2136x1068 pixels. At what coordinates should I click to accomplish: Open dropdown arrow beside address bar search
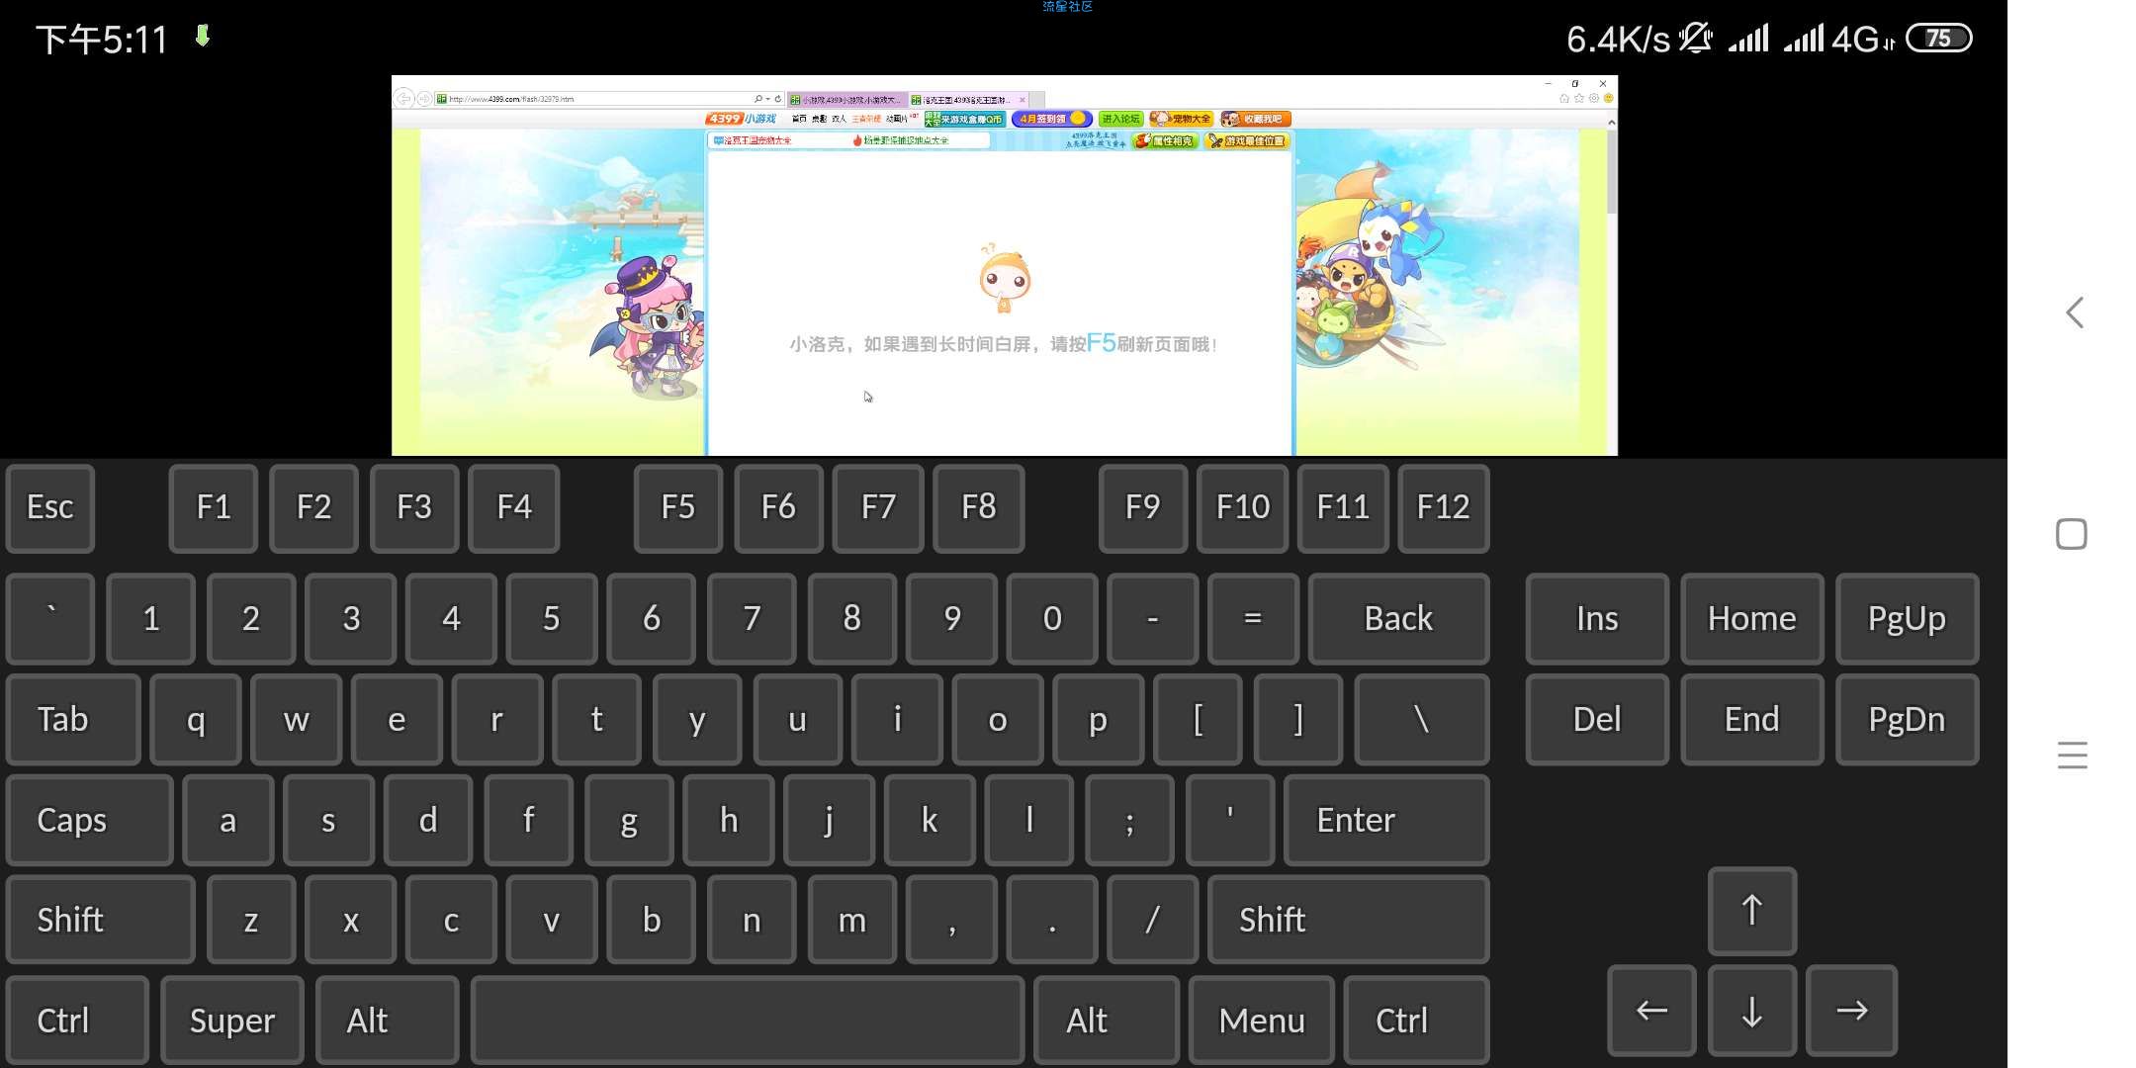[x=767, y=99]
